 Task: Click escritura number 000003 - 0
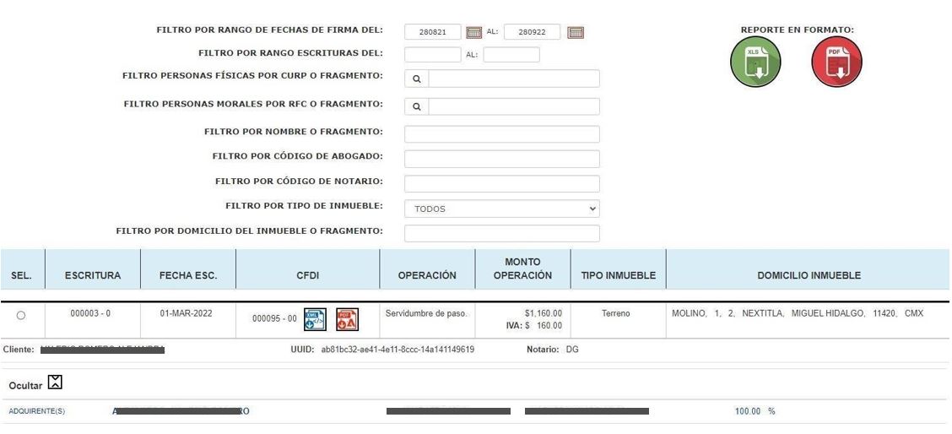pos(90,313)
